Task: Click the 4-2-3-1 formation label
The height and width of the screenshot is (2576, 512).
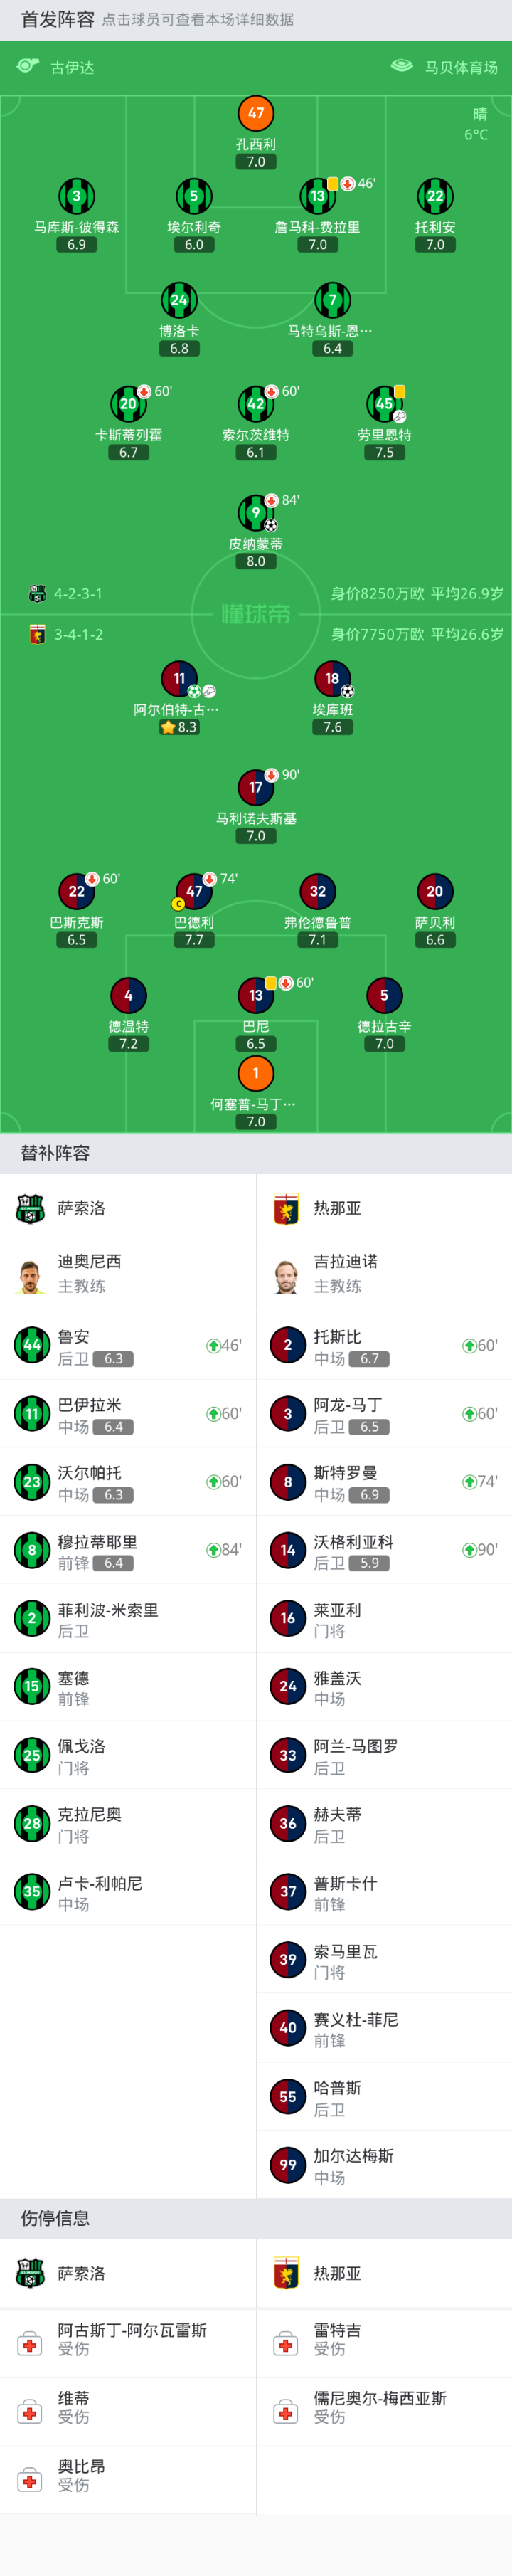Action: coord(78,594)
